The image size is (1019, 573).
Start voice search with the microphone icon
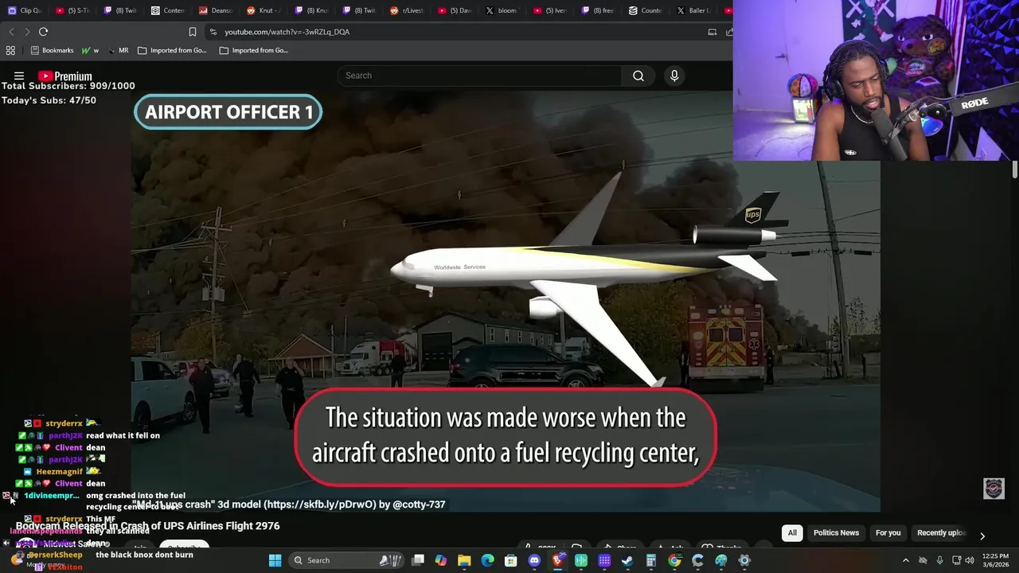(674, 76)
